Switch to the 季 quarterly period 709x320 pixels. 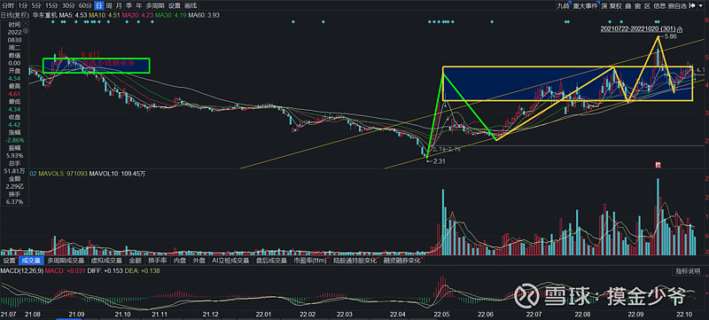(129, 6)
